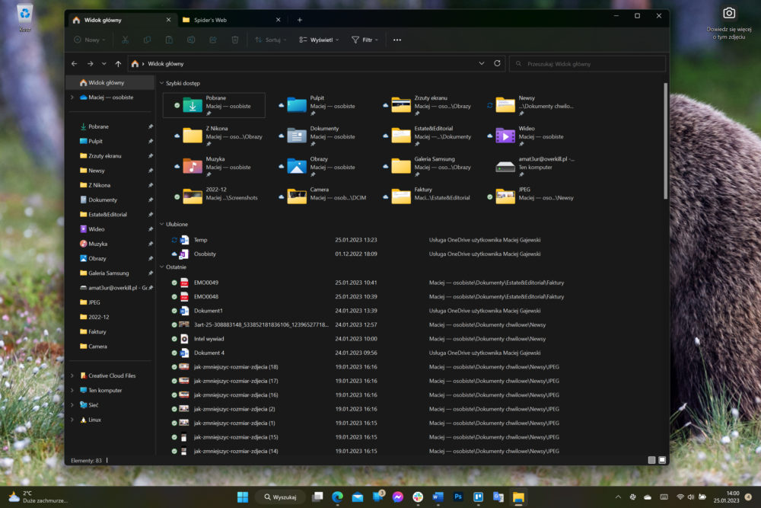The height and width of the screenshot is (508, 761).
Task: Click the Paste clipboard icon in toolbar
Action: pyautogui.click(x=169, y=40)
